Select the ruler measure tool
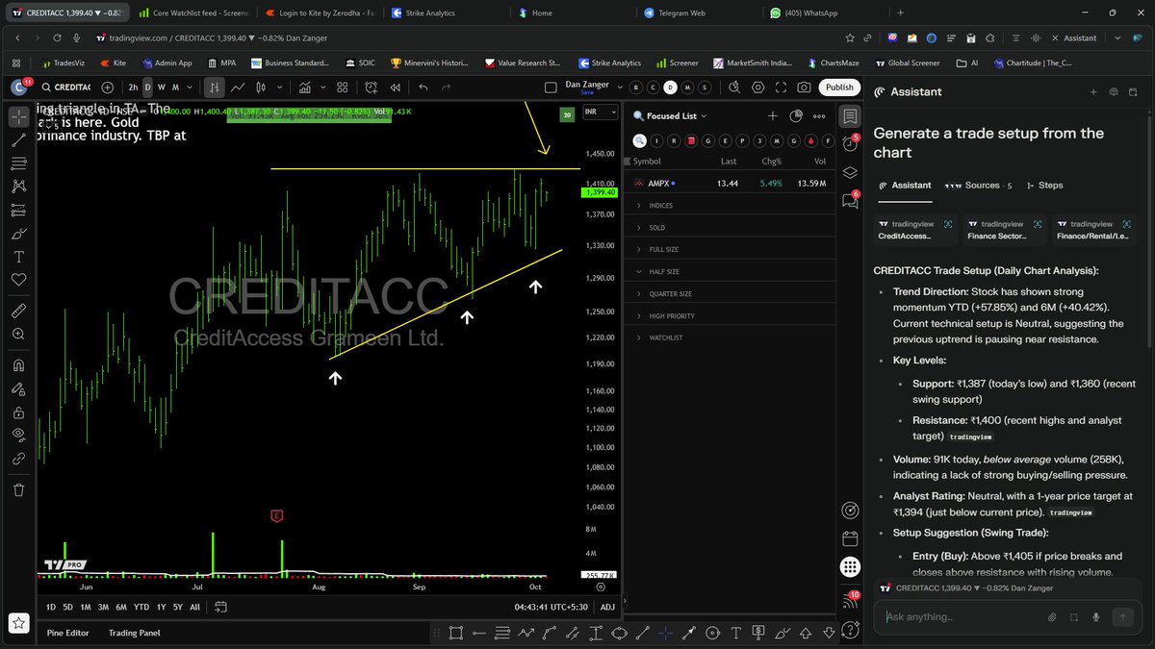 pyautogui.click(x=18, y=312)
